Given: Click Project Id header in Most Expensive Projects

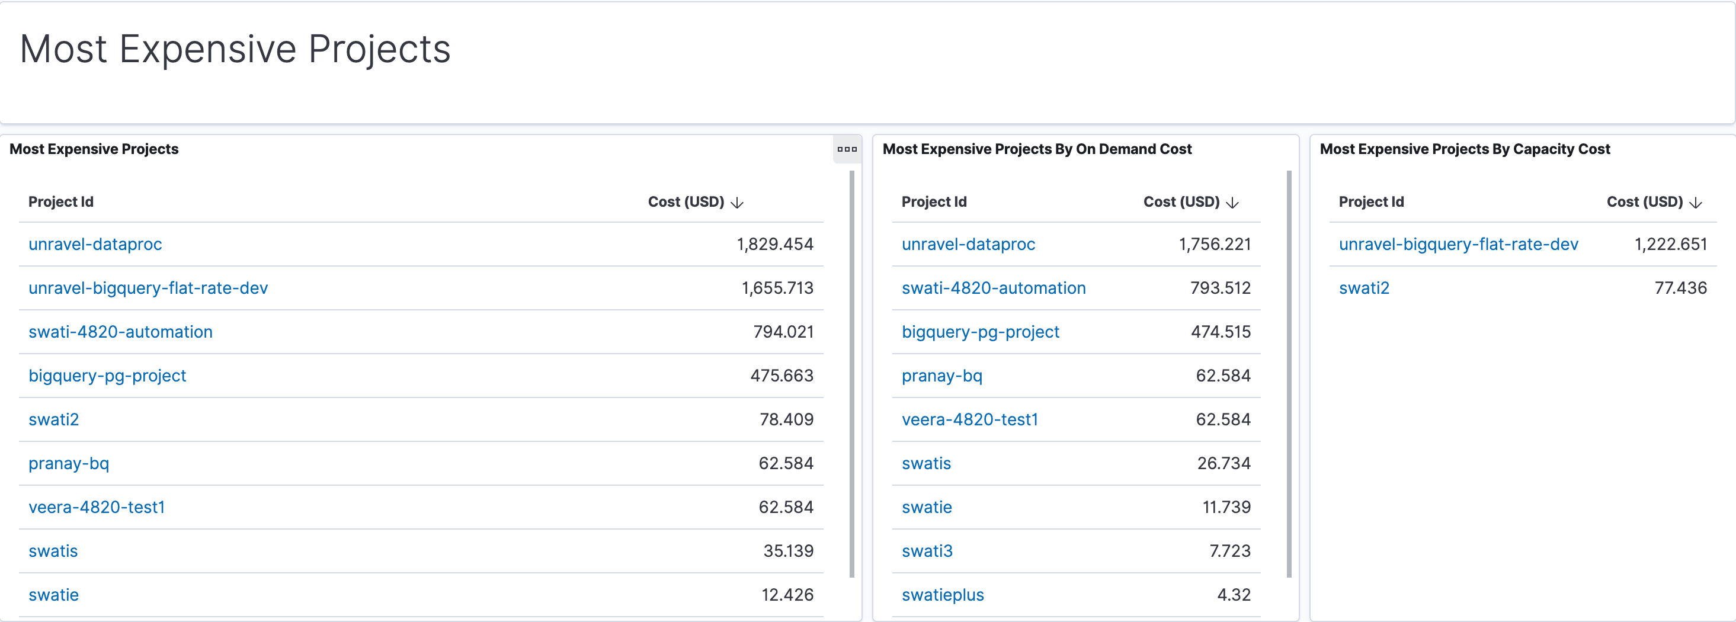Looking at the screenshot, I should coord(60,201).
